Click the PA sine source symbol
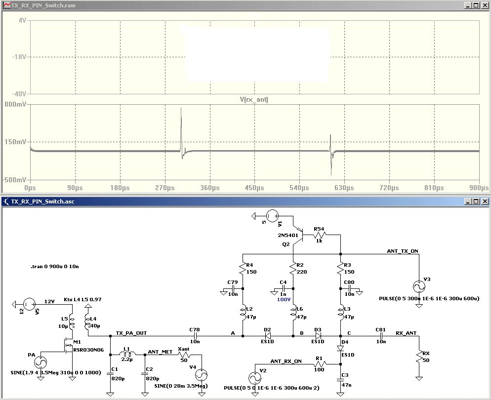The width and height of the screenshot is (491, 400). tap(41, 361)
